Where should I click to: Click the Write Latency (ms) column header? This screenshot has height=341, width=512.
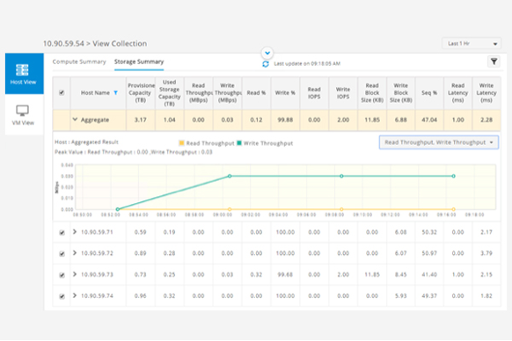(x=486, y=93)
